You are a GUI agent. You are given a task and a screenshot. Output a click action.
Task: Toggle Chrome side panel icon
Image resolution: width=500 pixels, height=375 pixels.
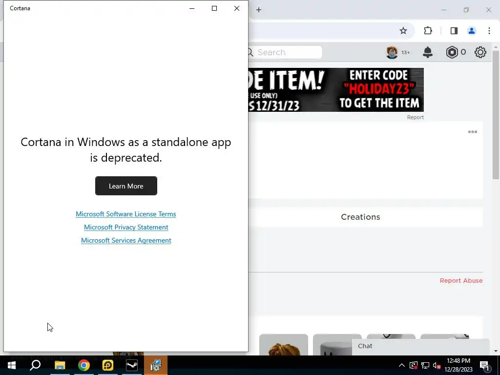pos(454,31)
